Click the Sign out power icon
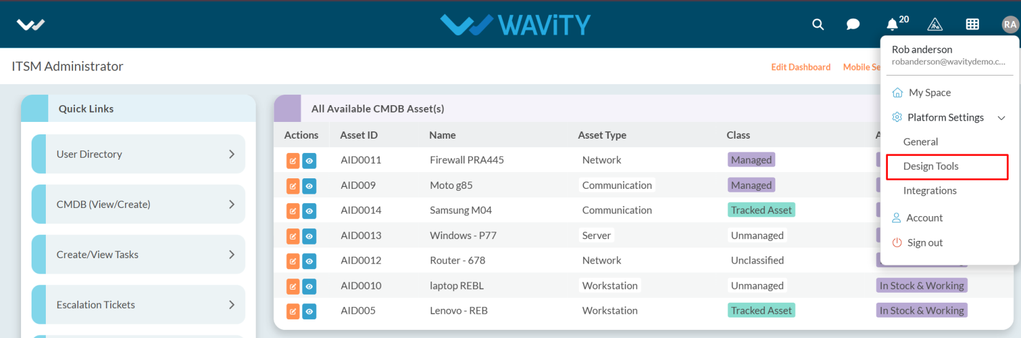Viewport: 1021px width, 338px height. point(897,243)
